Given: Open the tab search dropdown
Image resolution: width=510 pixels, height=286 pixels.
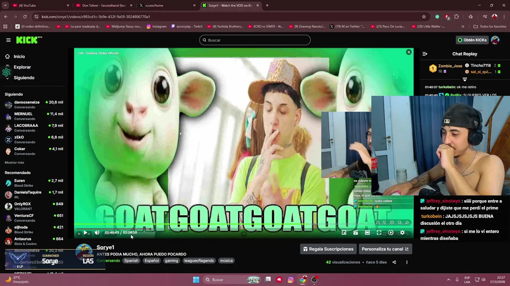Looking at the screenshot, I should pos(5,5).
